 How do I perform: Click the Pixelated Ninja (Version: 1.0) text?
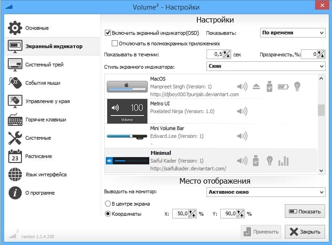tap(182, 111)
